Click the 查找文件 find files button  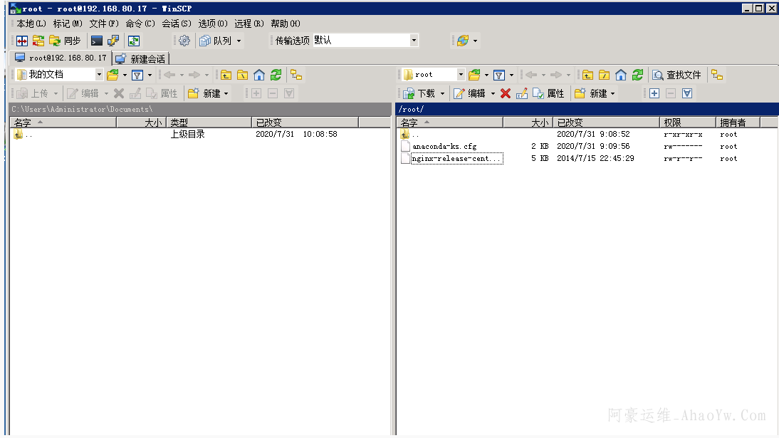pos(677,75)
